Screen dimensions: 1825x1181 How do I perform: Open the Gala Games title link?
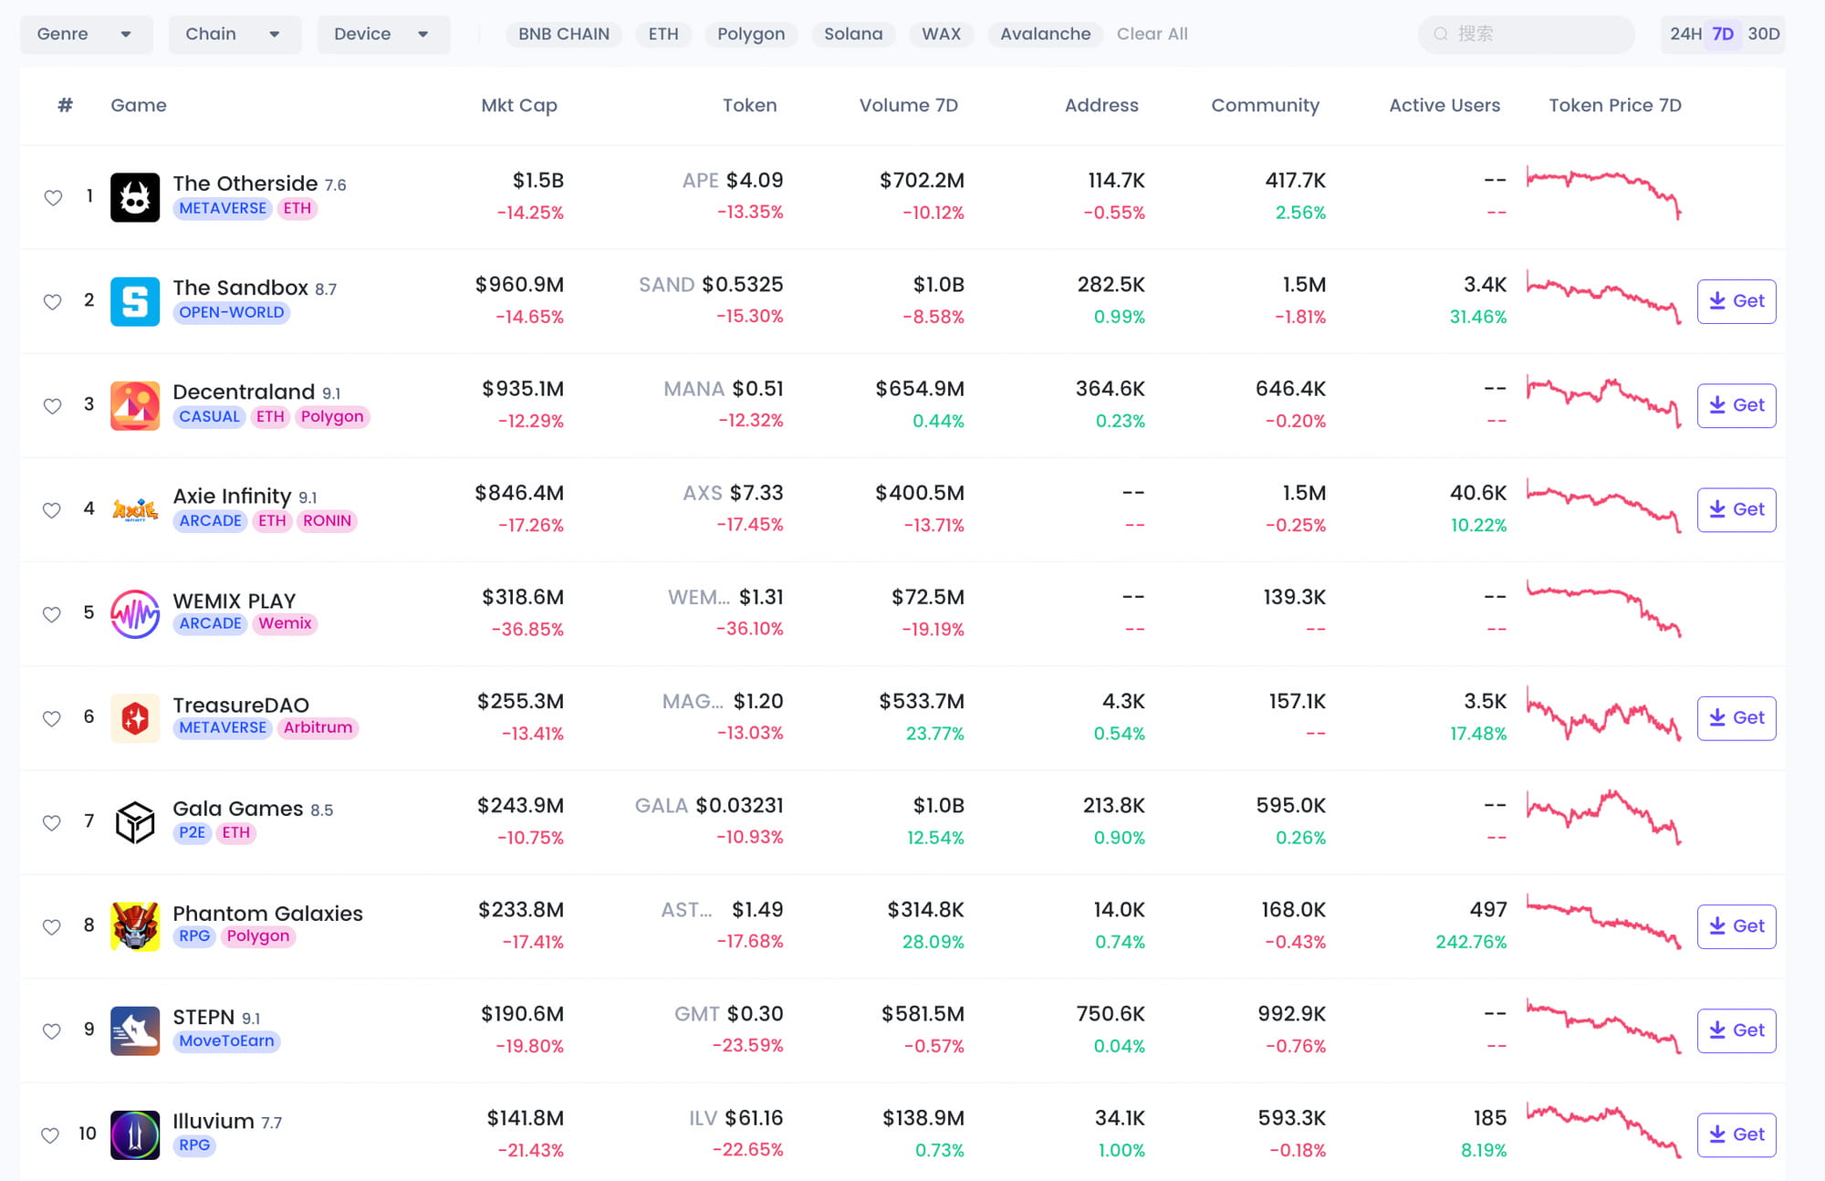238,809
